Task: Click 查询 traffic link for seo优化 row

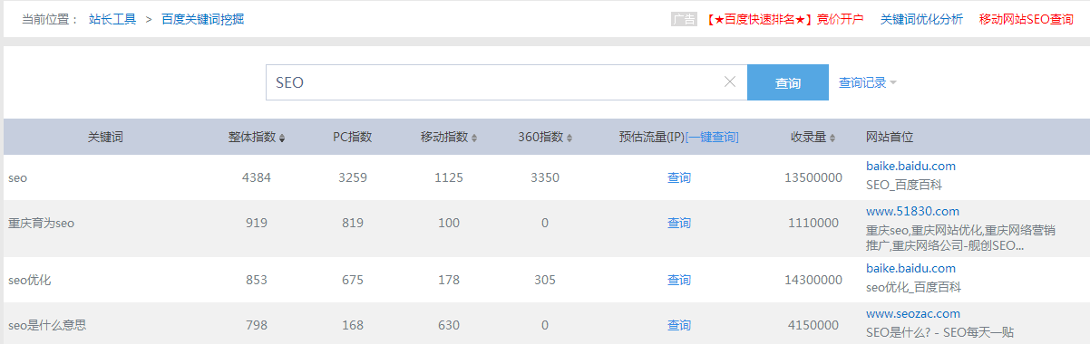Action: tap(679, 281)
